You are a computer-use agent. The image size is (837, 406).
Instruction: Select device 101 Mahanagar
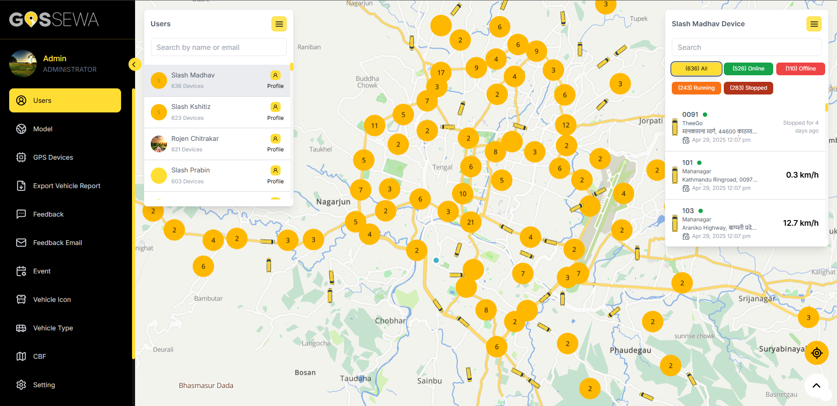tap(745, 175)
